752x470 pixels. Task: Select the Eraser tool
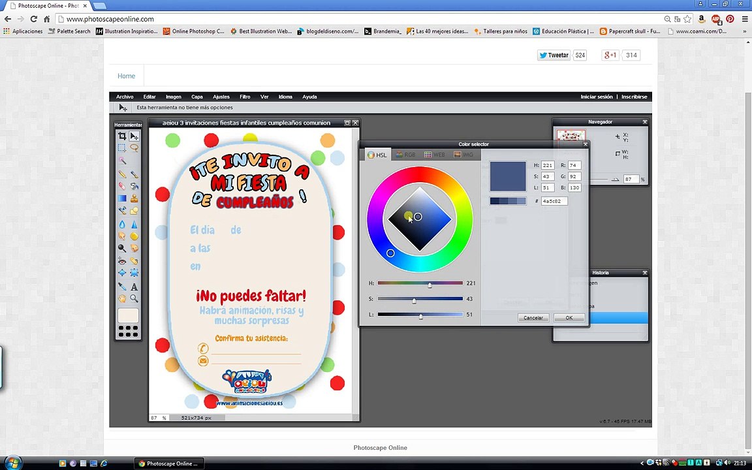(x=122, y=186)
